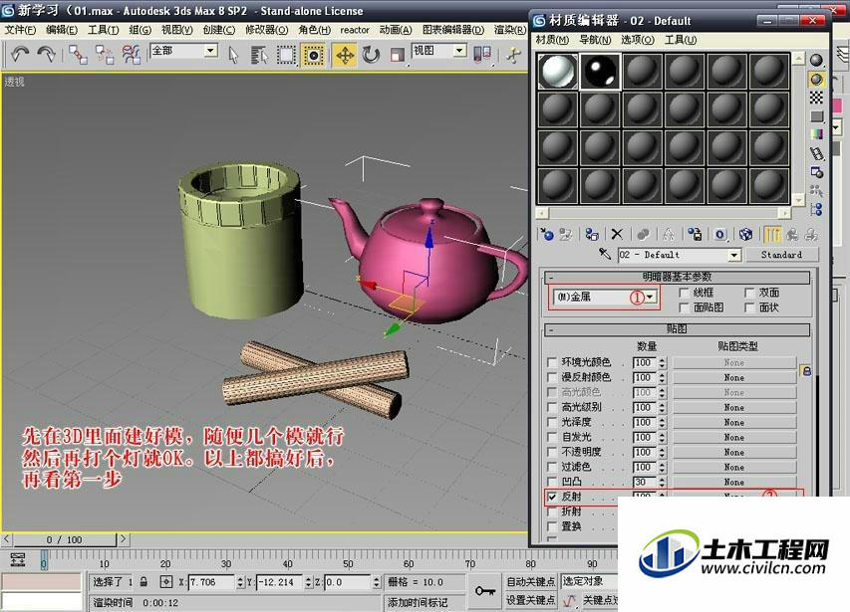Click the Redo arrow in main toolbar

pyautogui.click(x=47, y=54)
